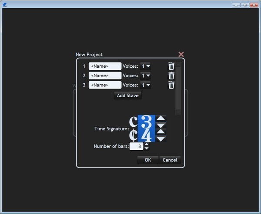The image size is (261, 214).
Task: Confirm new project with OK
Action: pos(148,160)
